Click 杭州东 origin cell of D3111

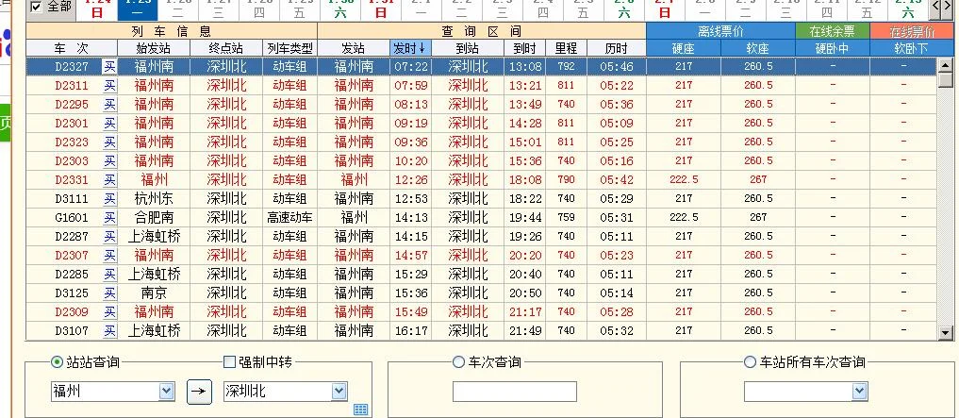point(154,199)
